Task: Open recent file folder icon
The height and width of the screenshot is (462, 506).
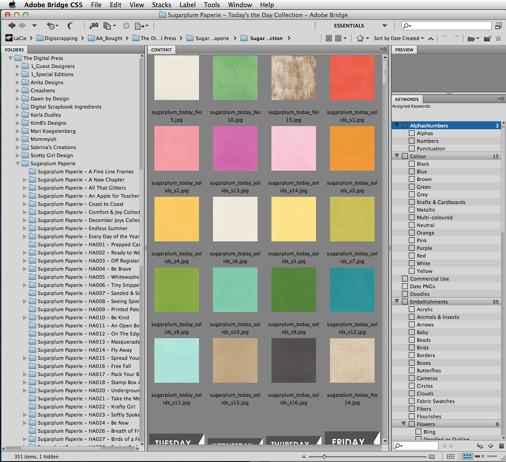Action: [x=473, y=39]
